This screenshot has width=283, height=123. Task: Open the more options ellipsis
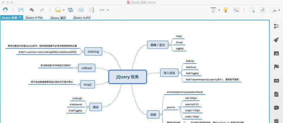pos(102,10)
